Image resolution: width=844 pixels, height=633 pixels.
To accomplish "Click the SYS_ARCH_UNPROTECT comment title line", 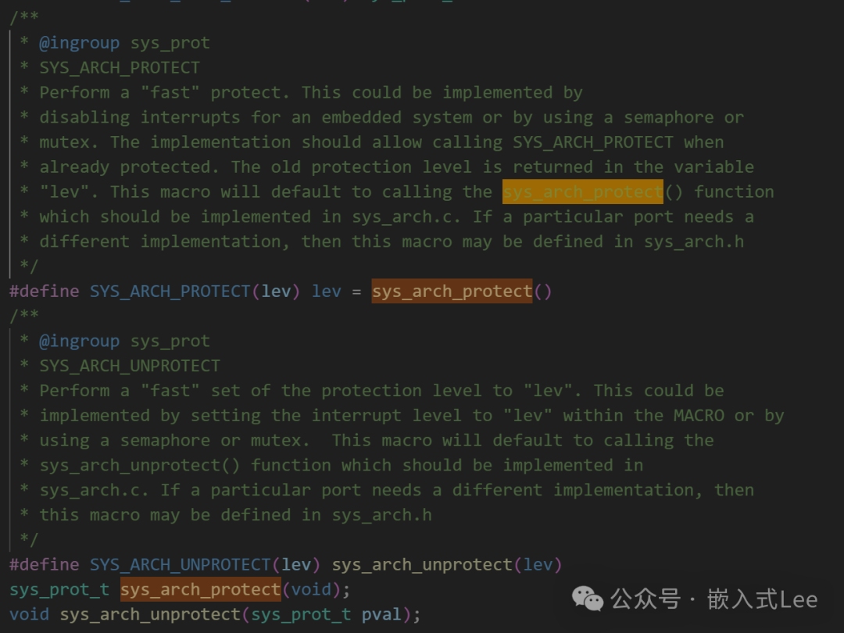I will point(130,366).
